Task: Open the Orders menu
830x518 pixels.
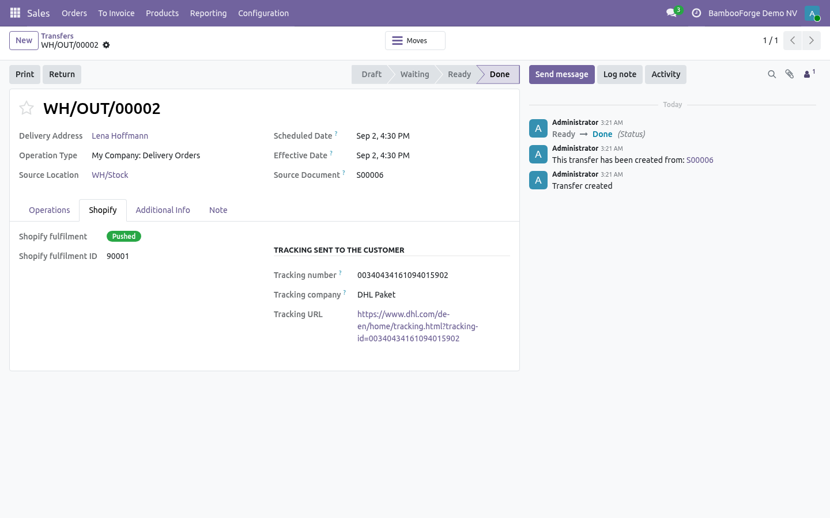Action: pos(74,13)
